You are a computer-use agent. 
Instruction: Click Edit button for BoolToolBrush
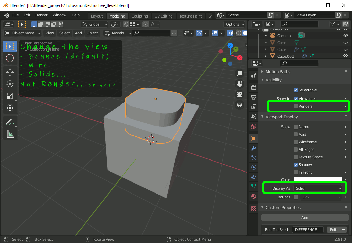[x=333, y=230]
